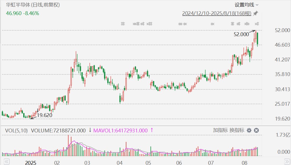This screenshot has width=291, height=165.
Task: Click the 19.620 low price annotation
Action: (x=44, y=115)
